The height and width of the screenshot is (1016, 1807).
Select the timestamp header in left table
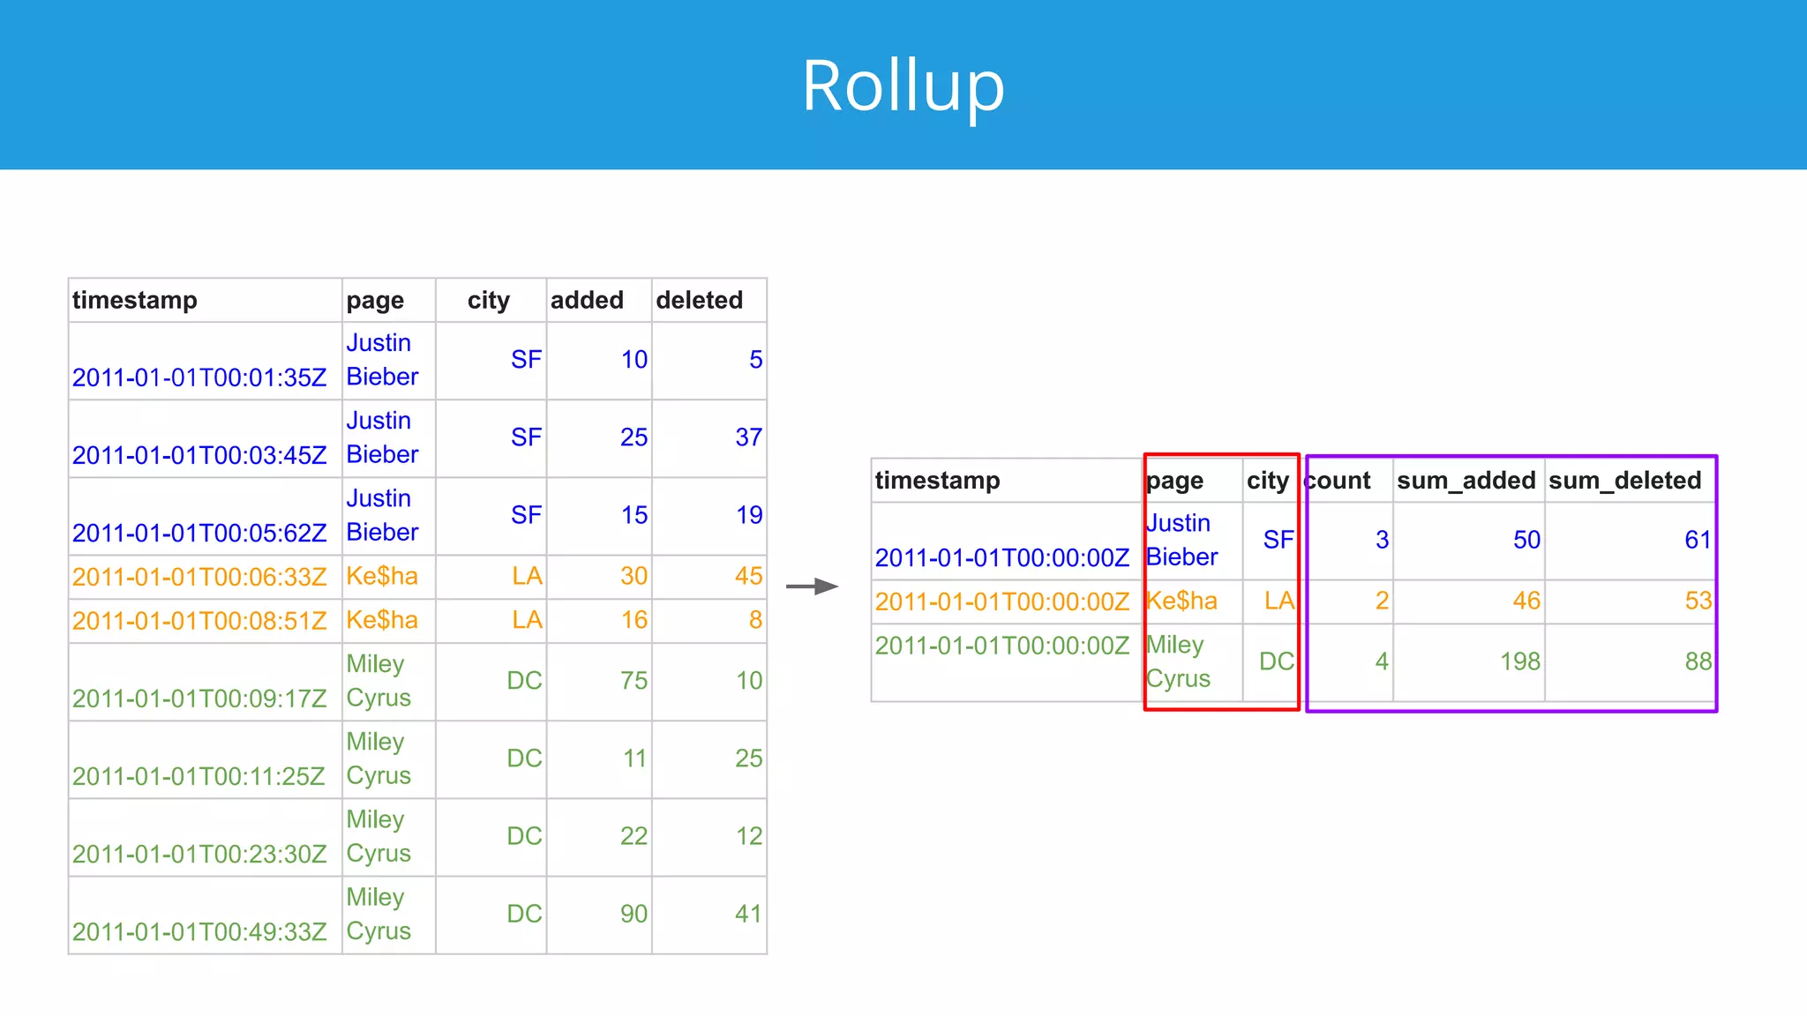tap(135, 300)
